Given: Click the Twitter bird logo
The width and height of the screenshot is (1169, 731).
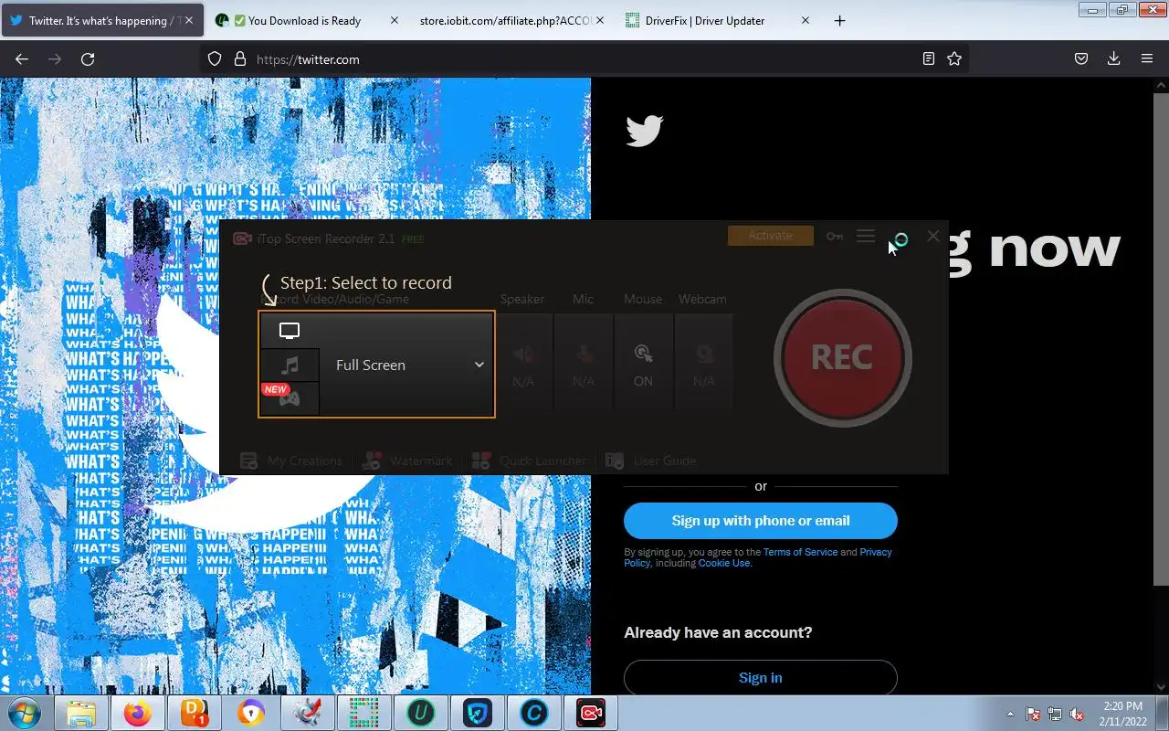Looking at the screenshot, I should coord(644,131).
